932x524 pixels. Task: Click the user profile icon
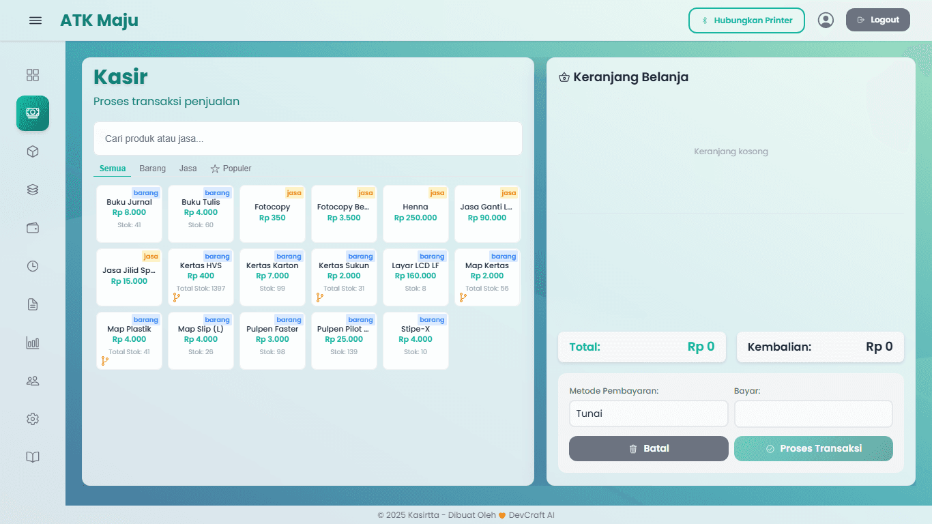tap(826, 20)
